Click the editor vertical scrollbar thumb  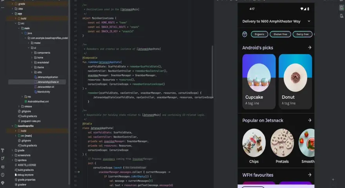[212, 70]
